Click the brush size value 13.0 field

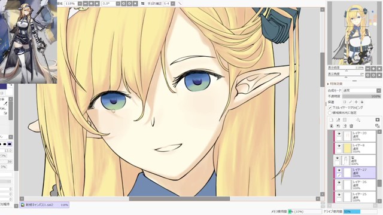[x=7, y=150]
